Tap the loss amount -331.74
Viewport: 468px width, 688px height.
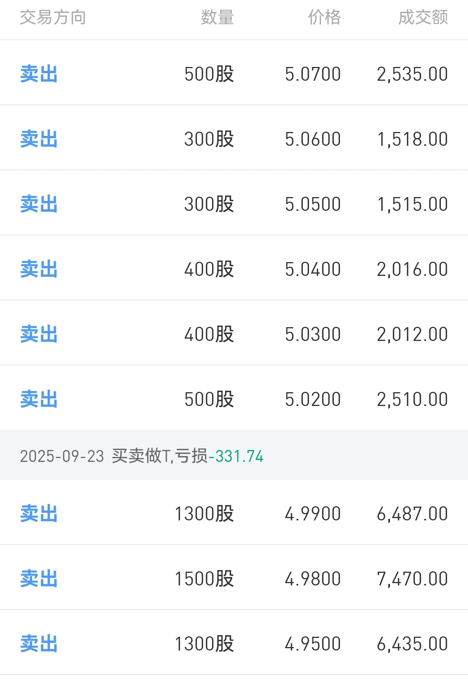point(236,456)
